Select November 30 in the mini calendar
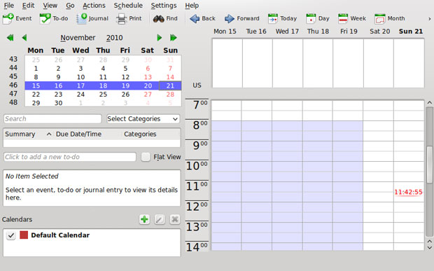This screenshot has width=434, height=271. coord(58,103)
